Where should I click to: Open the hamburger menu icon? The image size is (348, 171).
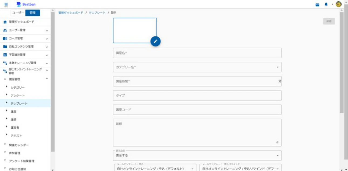pos(6,4)
